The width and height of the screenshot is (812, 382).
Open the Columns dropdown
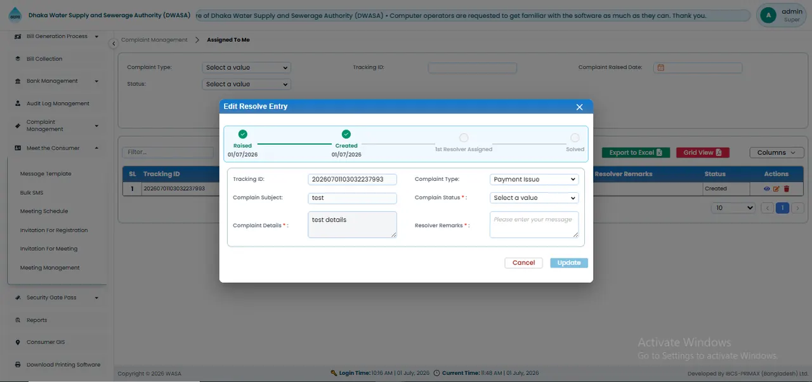point(776,153)
